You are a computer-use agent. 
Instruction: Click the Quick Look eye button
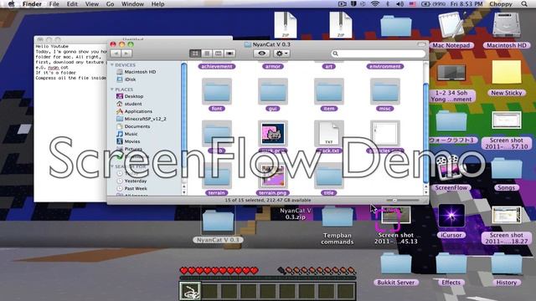pos(262,54)
